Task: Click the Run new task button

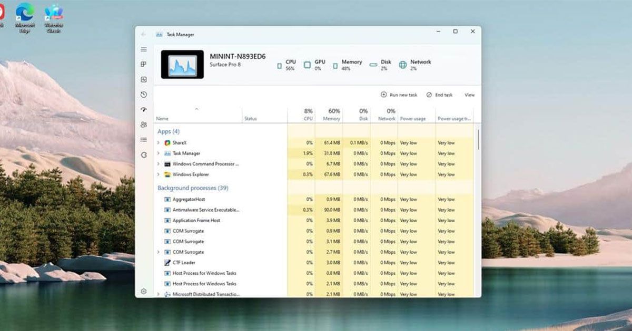Action: click(x=399, y=95)
